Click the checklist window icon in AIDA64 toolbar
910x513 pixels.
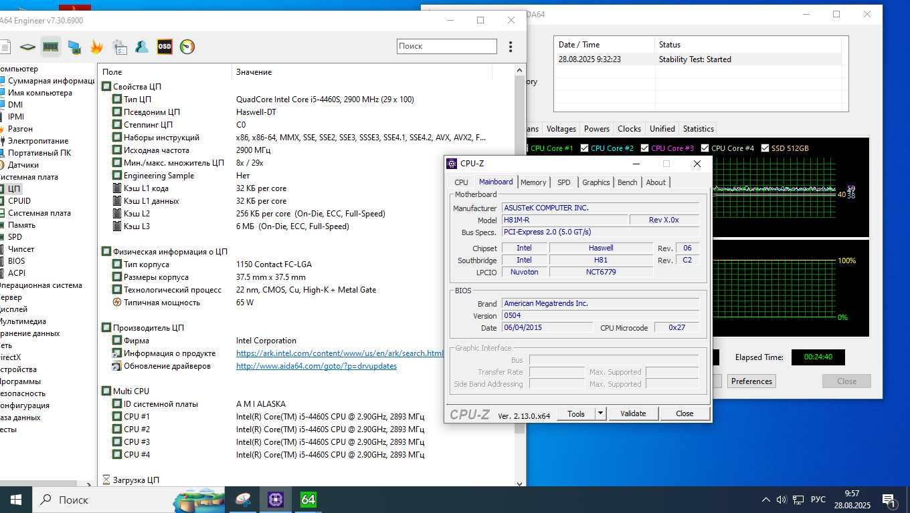[120, 47]
